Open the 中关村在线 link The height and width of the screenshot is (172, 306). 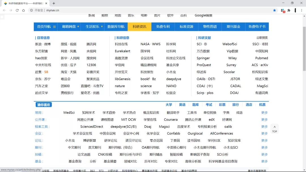pos(43,65)
